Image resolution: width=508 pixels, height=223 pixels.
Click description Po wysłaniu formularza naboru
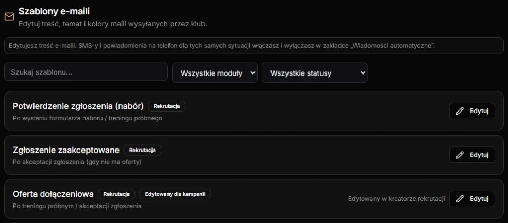point(88,118)
